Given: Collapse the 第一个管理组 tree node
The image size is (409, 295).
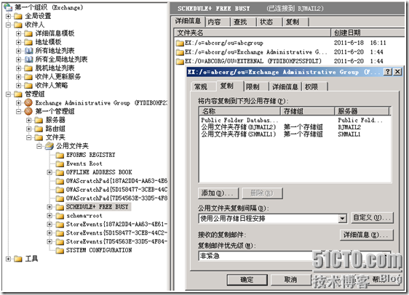Looking at the screenshot, I should point(18,111).
